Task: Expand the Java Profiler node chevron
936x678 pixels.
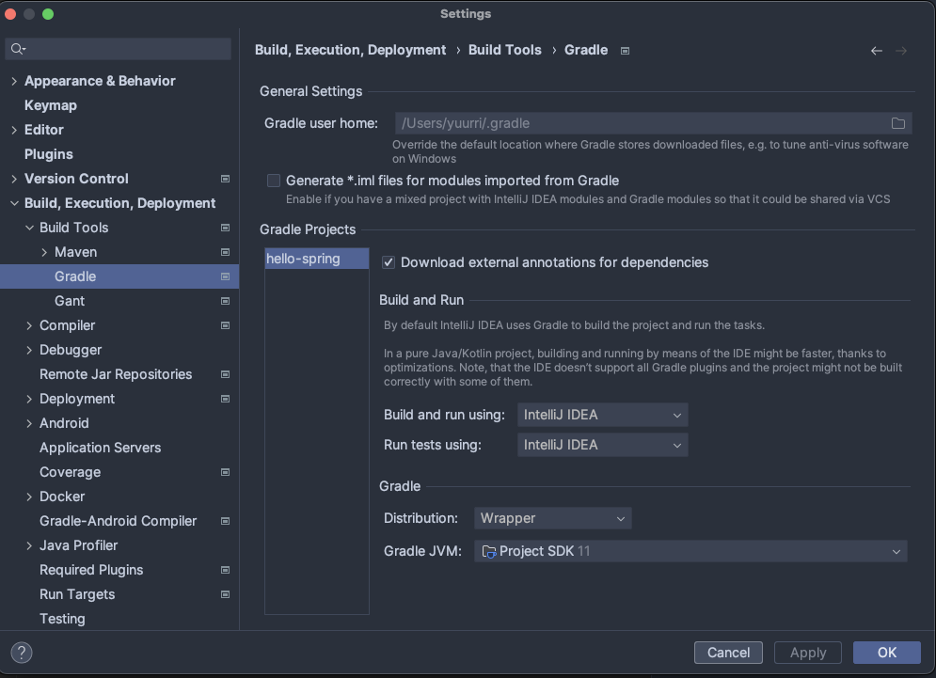Action: [29, 545]
